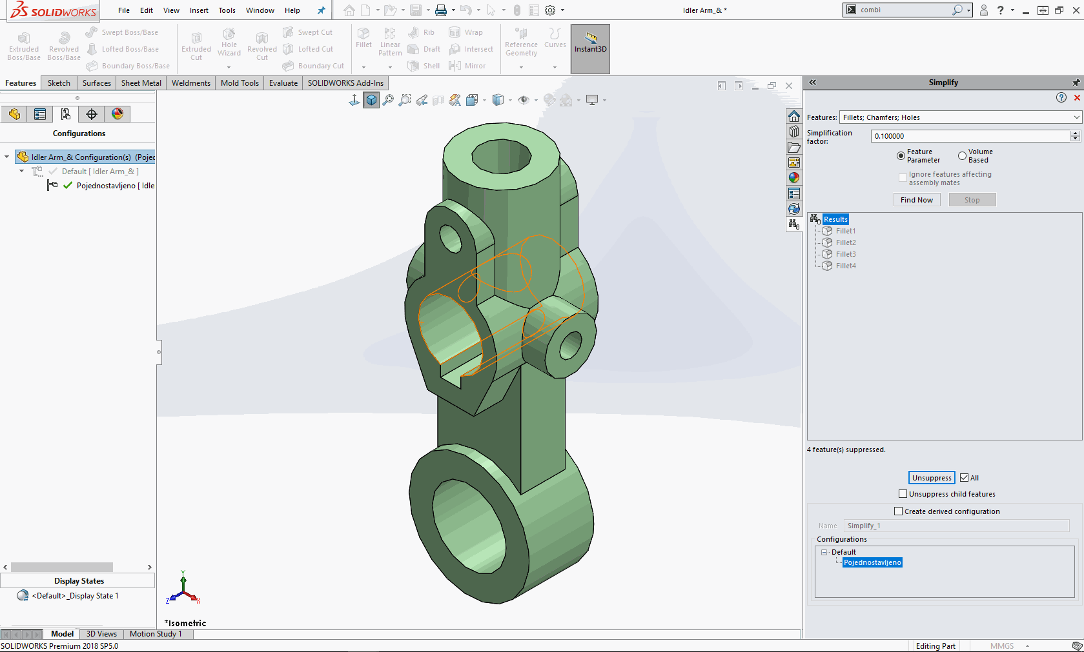Screen dimensions: 1084x652
Task: Open the Insert menu
Action: pyautogui.click(x=199, y=10)
